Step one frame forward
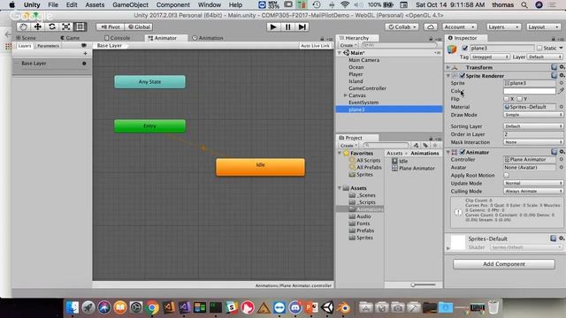 click(x=302, y=27)
